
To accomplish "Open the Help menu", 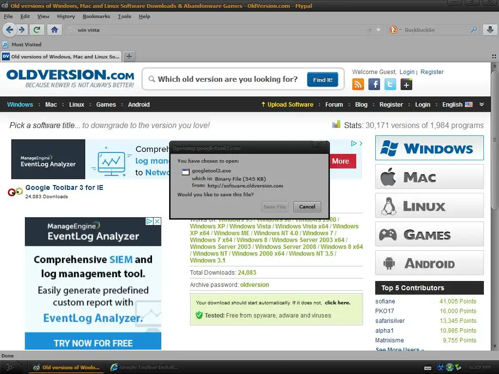I will click(x=144, y=16).
